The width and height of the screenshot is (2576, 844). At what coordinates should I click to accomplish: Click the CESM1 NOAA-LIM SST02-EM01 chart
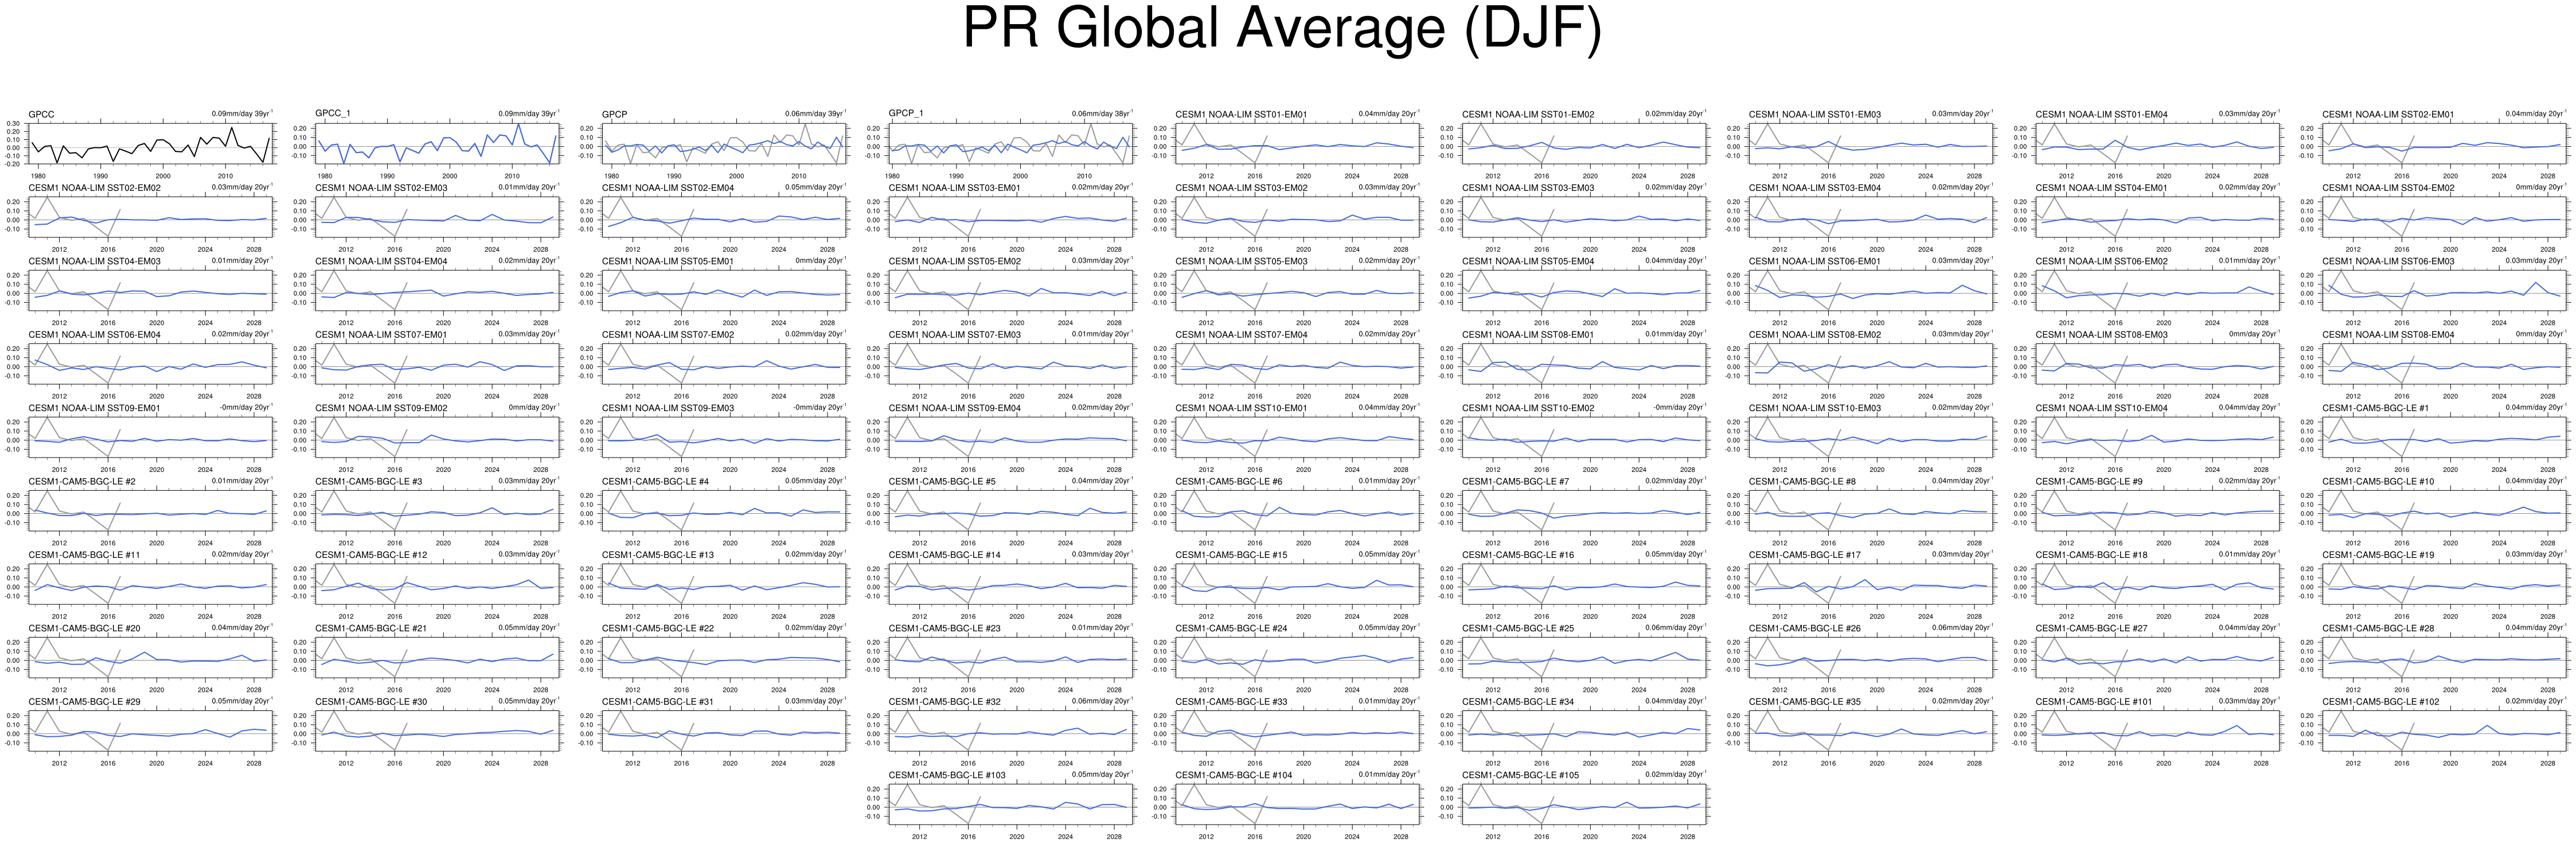pyautogui.click(x=2444, y=143)
